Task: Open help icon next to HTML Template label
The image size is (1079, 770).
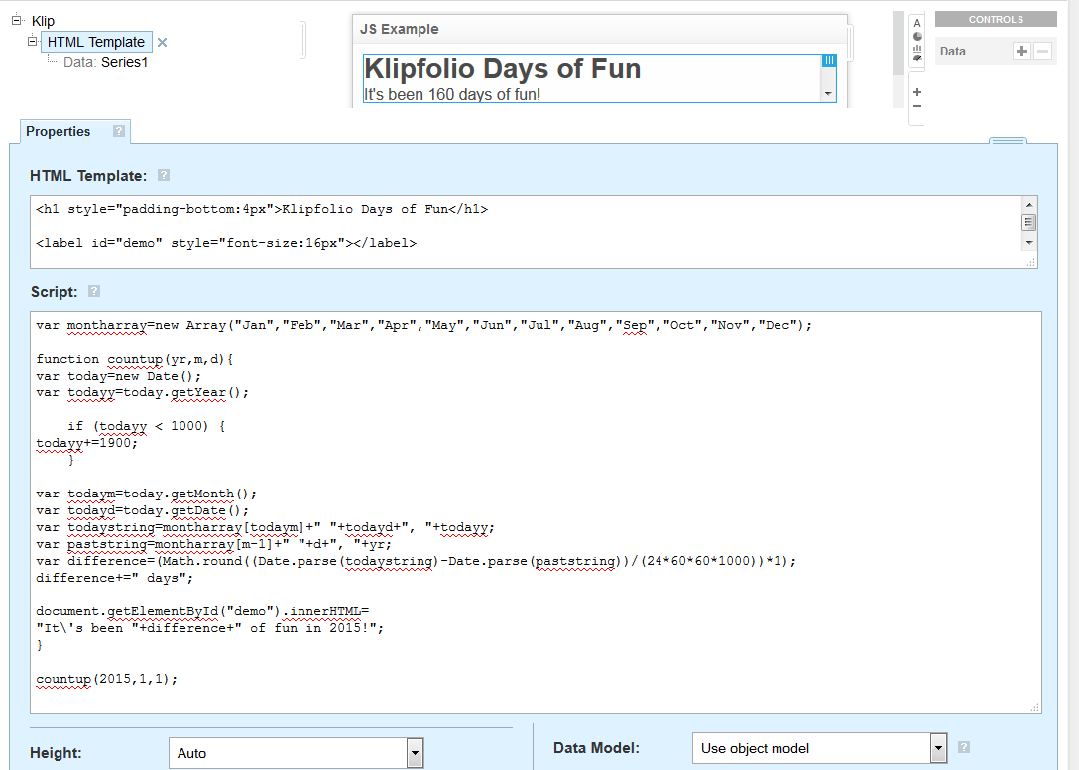Action: 164,175
